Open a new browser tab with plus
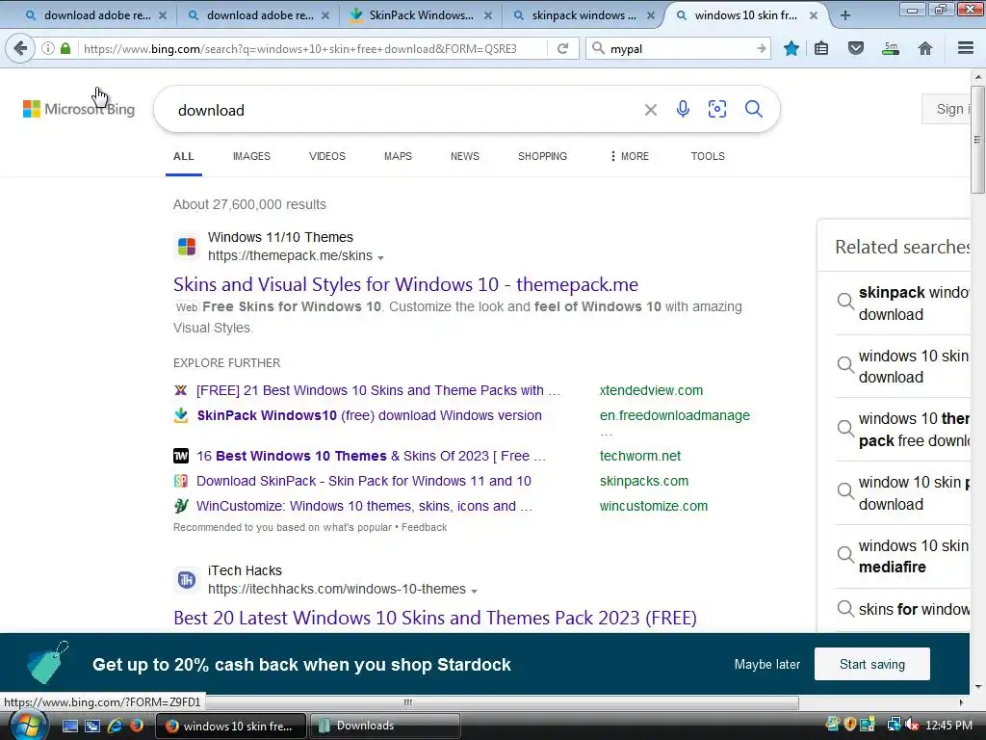The image size is (986, 740). click(845, 15)
